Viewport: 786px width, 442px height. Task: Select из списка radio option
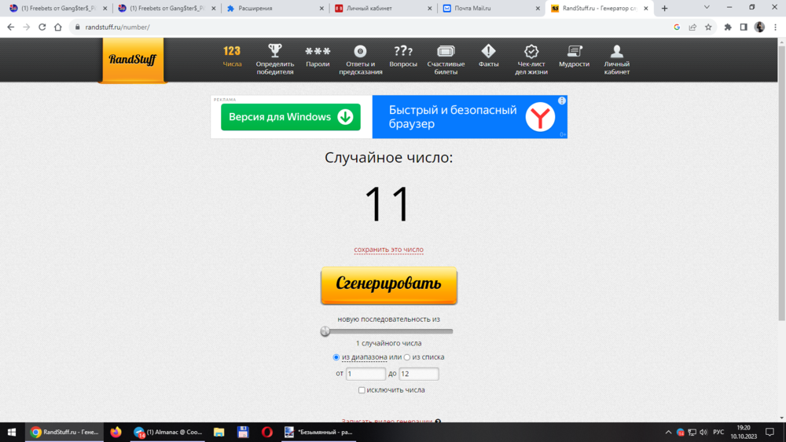pyautogui.click(x=407, y=357)
